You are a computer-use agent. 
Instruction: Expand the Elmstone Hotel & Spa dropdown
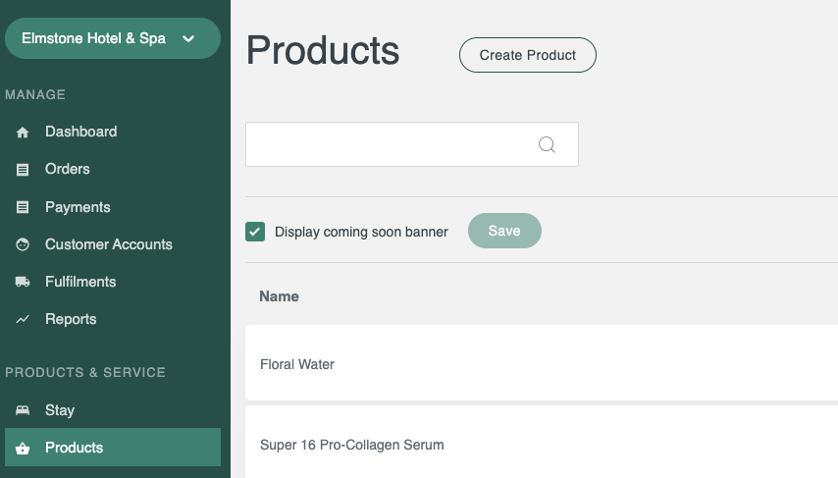(113, 38)
